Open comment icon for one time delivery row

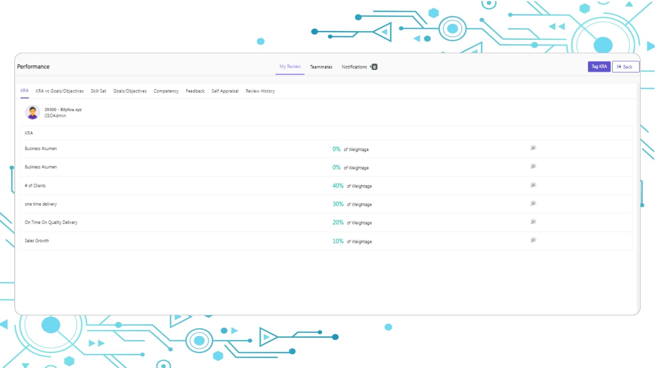[x=533, y=203]
